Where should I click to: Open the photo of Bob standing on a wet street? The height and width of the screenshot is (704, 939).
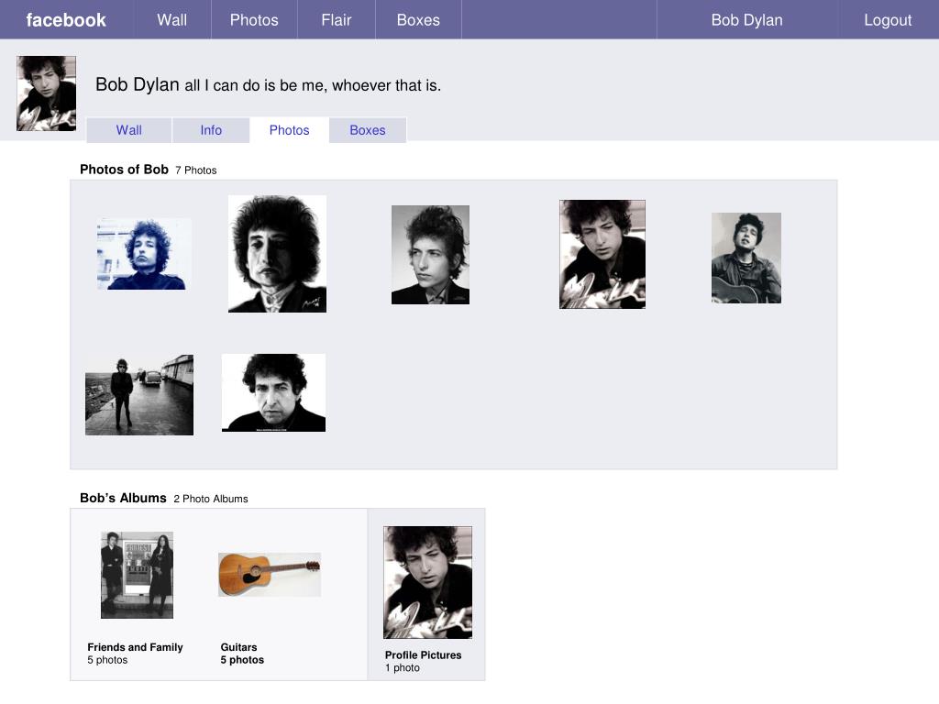pyautogui.click(x=139, y=395)
